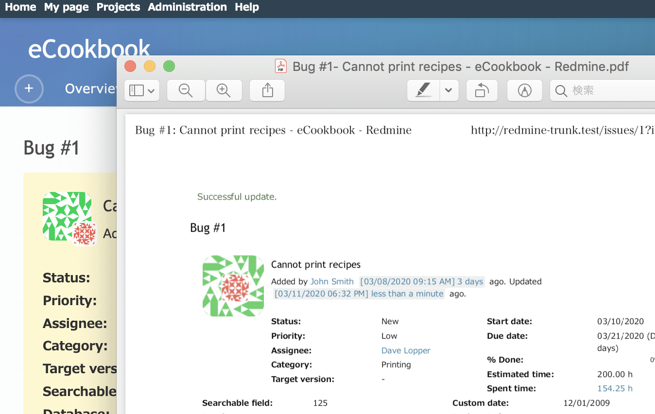Screen dimensions: 655x414
Task: Show the Markup toolbar
Action: pos(524,90)
